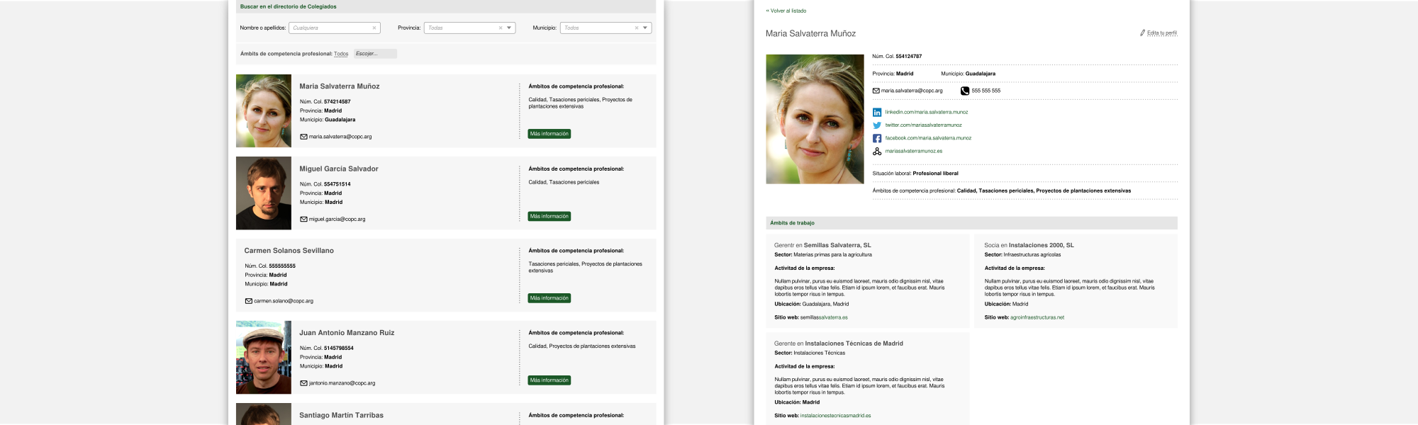Click the envelope icon beside miguel.garcia@copc.arg
This screenshot has width=1418, height=425.
click(x=303, y=219)
